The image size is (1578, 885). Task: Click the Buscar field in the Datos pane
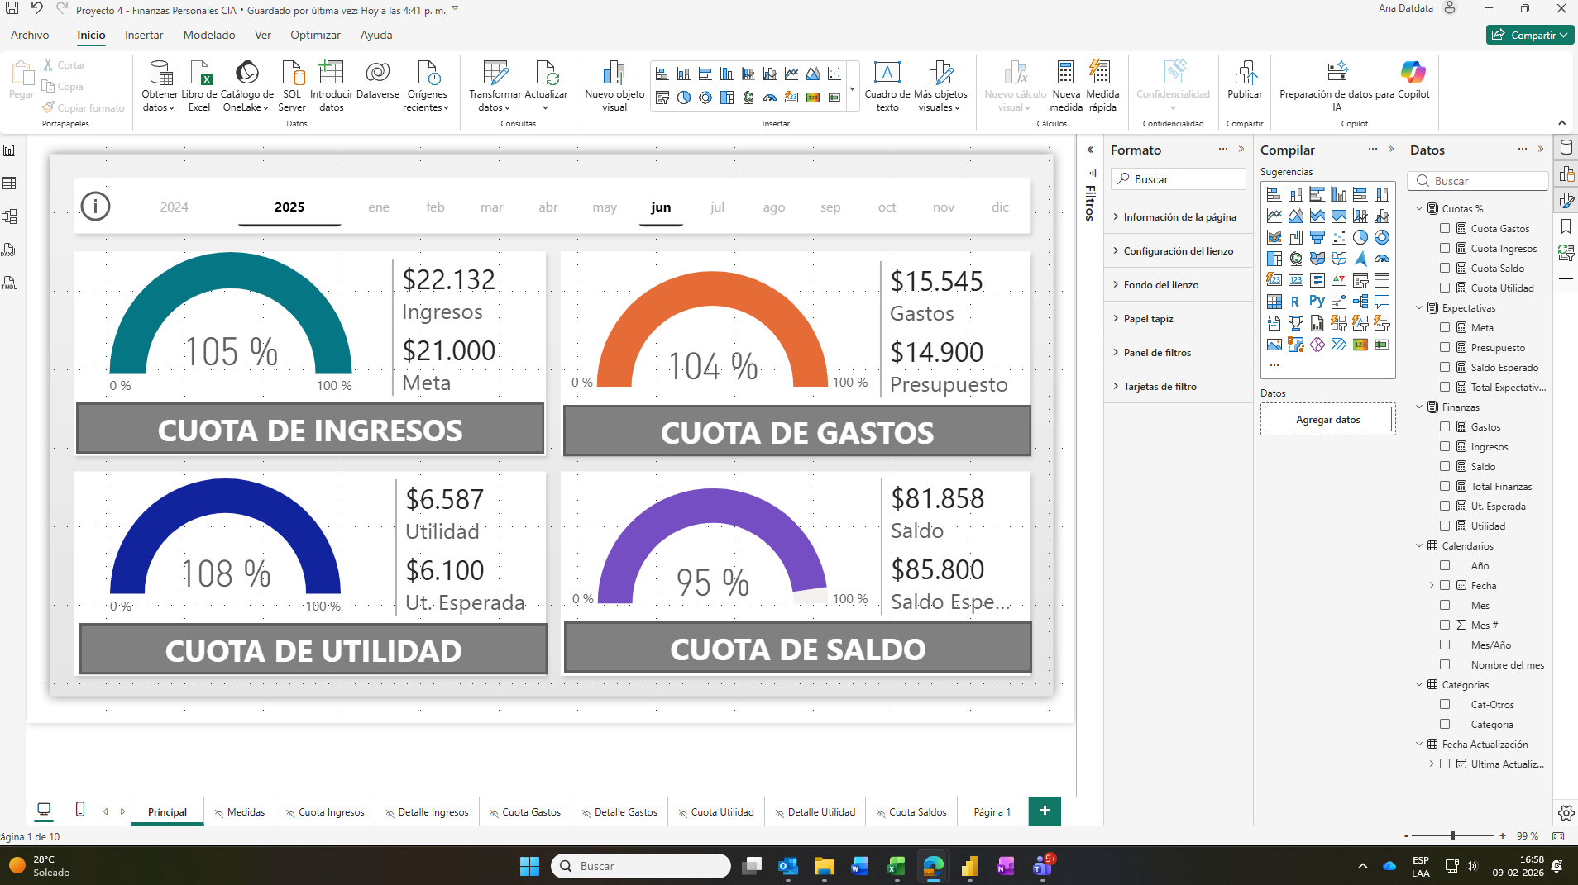pyautogui.click(x=1477, y=180)
